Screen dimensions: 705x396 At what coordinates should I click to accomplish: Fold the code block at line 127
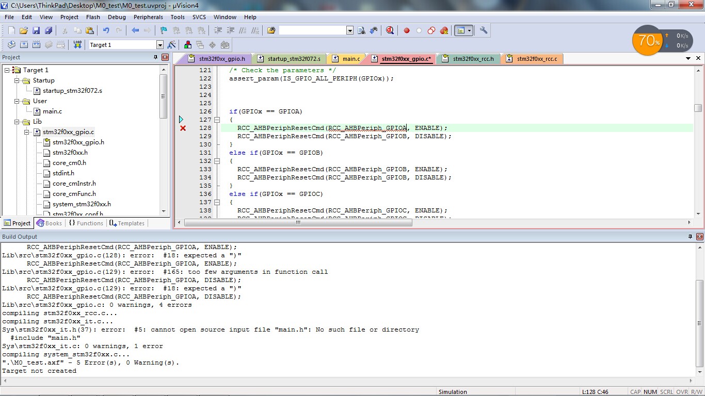[x=217, y=120]
